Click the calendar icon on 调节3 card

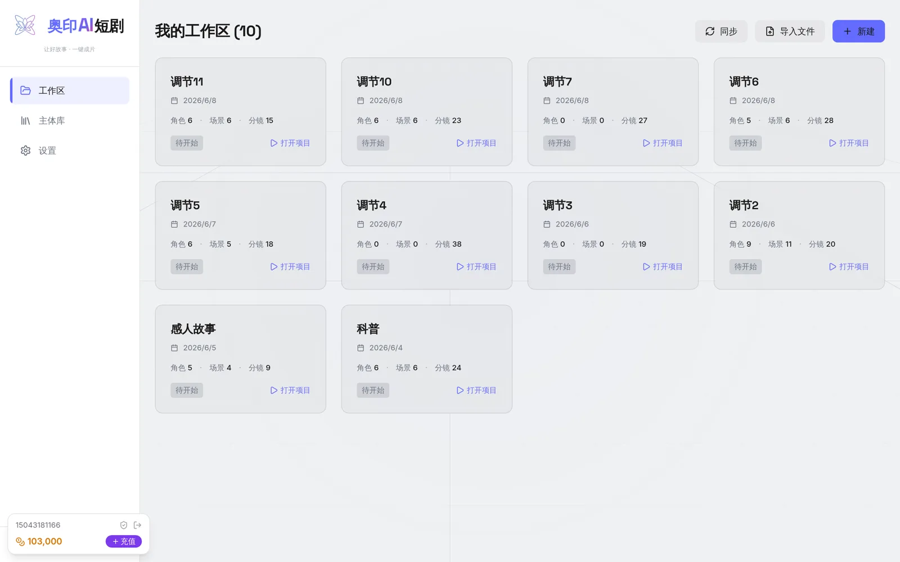click(547, 224)
